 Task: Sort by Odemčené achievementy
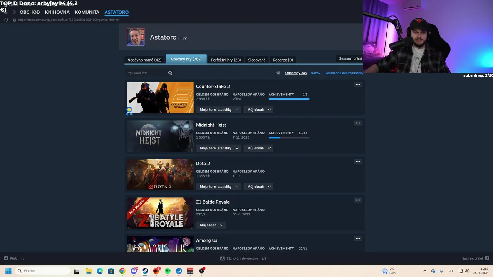[x=344, y=73]
